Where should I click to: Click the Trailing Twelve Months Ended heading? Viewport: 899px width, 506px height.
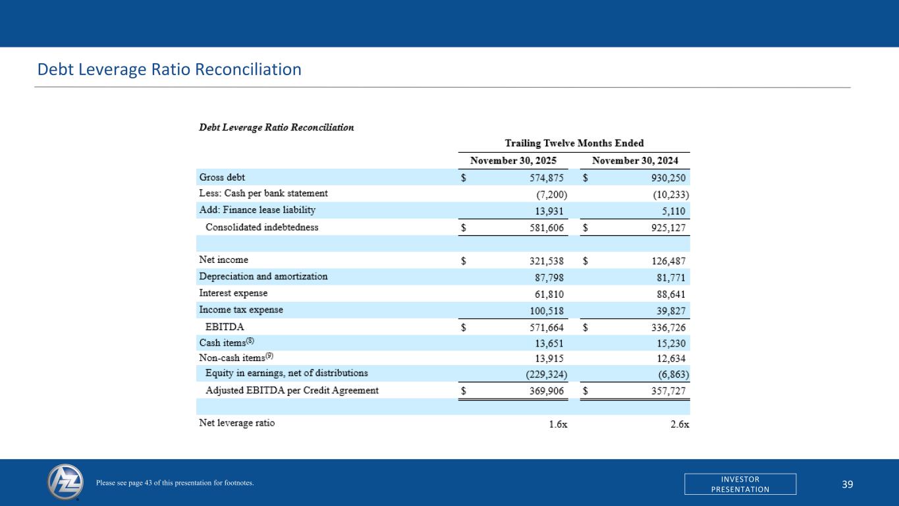pyautogui.click(x=574, y=143)
